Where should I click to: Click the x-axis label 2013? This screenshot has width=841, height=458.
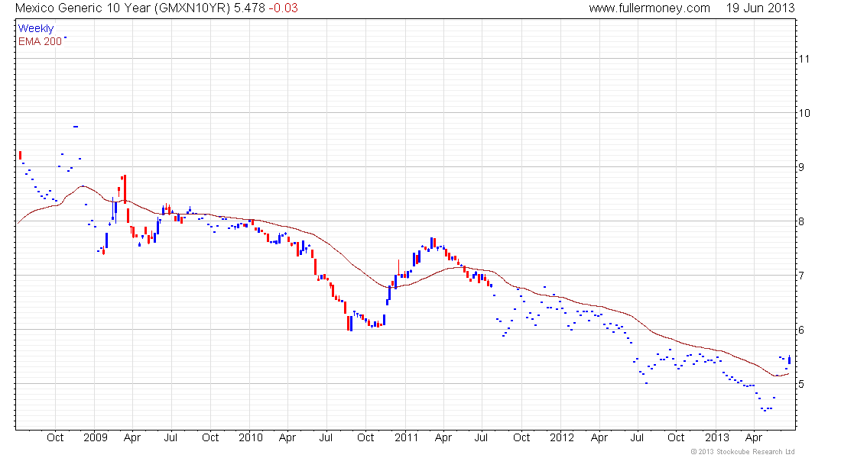[716, 437]
